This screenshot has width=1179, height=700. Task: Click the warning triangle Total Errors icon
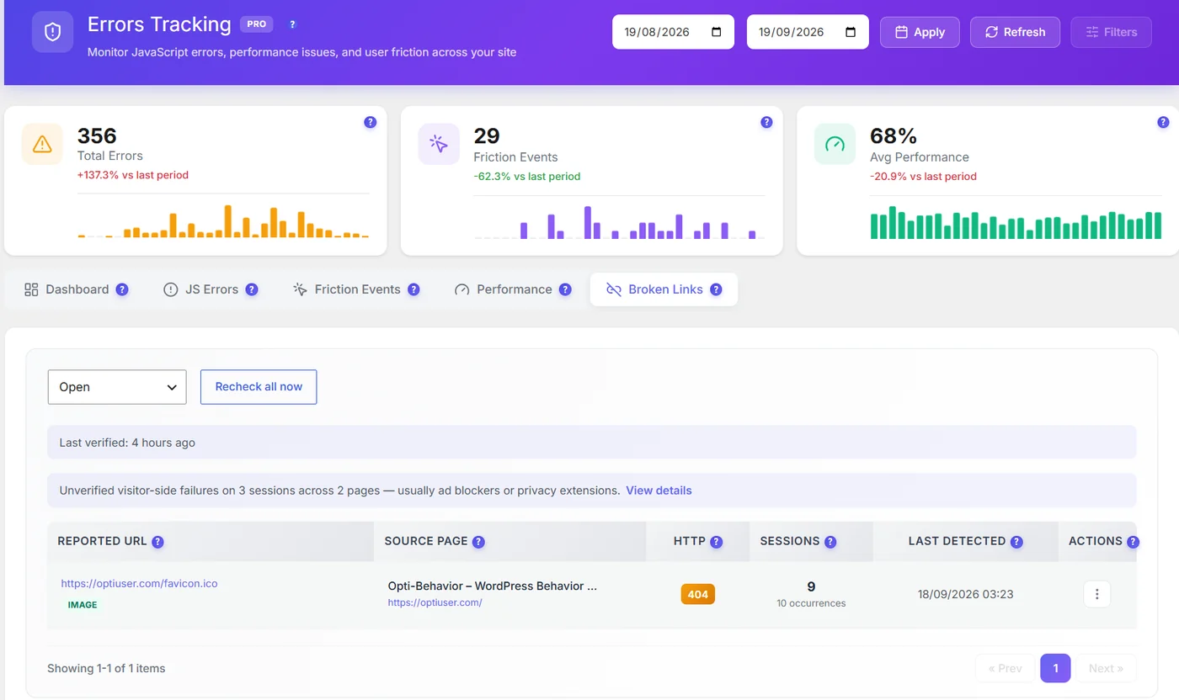[x=42, y=144]
